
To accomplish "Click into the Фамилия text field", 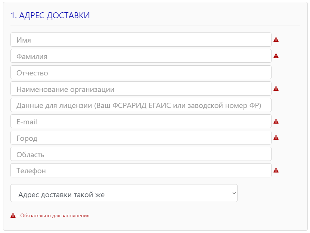I will point(141,56).
